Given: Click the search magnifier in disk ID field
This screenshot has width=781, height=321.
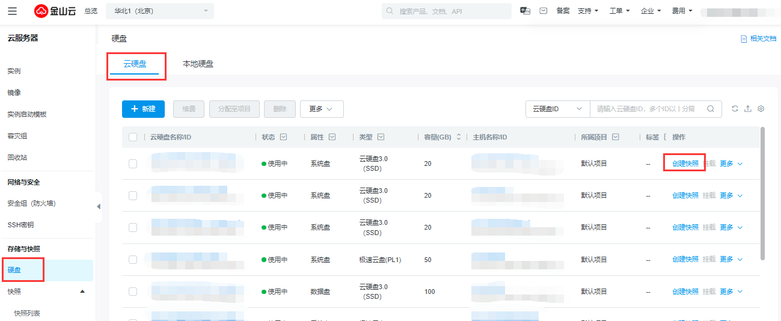Looking at the screenshot, I should click(x=710, y=109).
